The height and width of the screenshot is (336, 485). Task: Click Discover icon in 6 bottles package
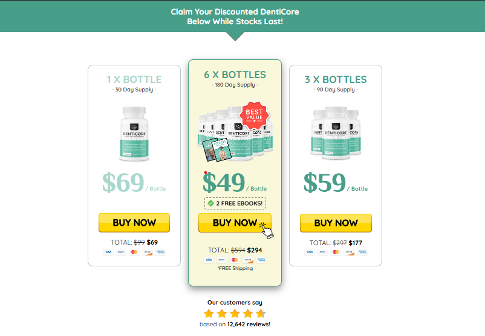(x=247, y=260)
